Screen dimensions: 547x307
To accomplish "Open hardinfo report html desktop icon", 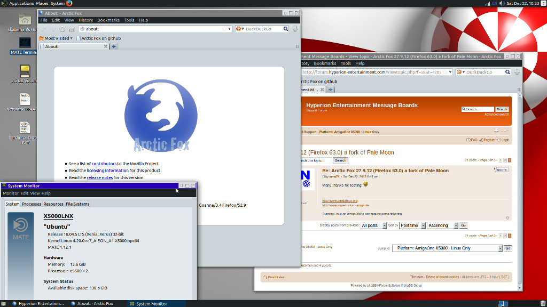I will (x=25, y=128).
